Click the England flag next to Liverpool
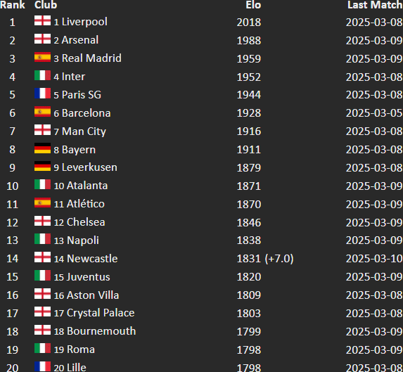 point(42,20)
